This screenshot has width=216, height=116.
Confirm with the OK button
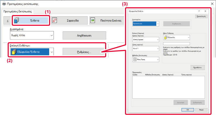[x=188, y=110]
